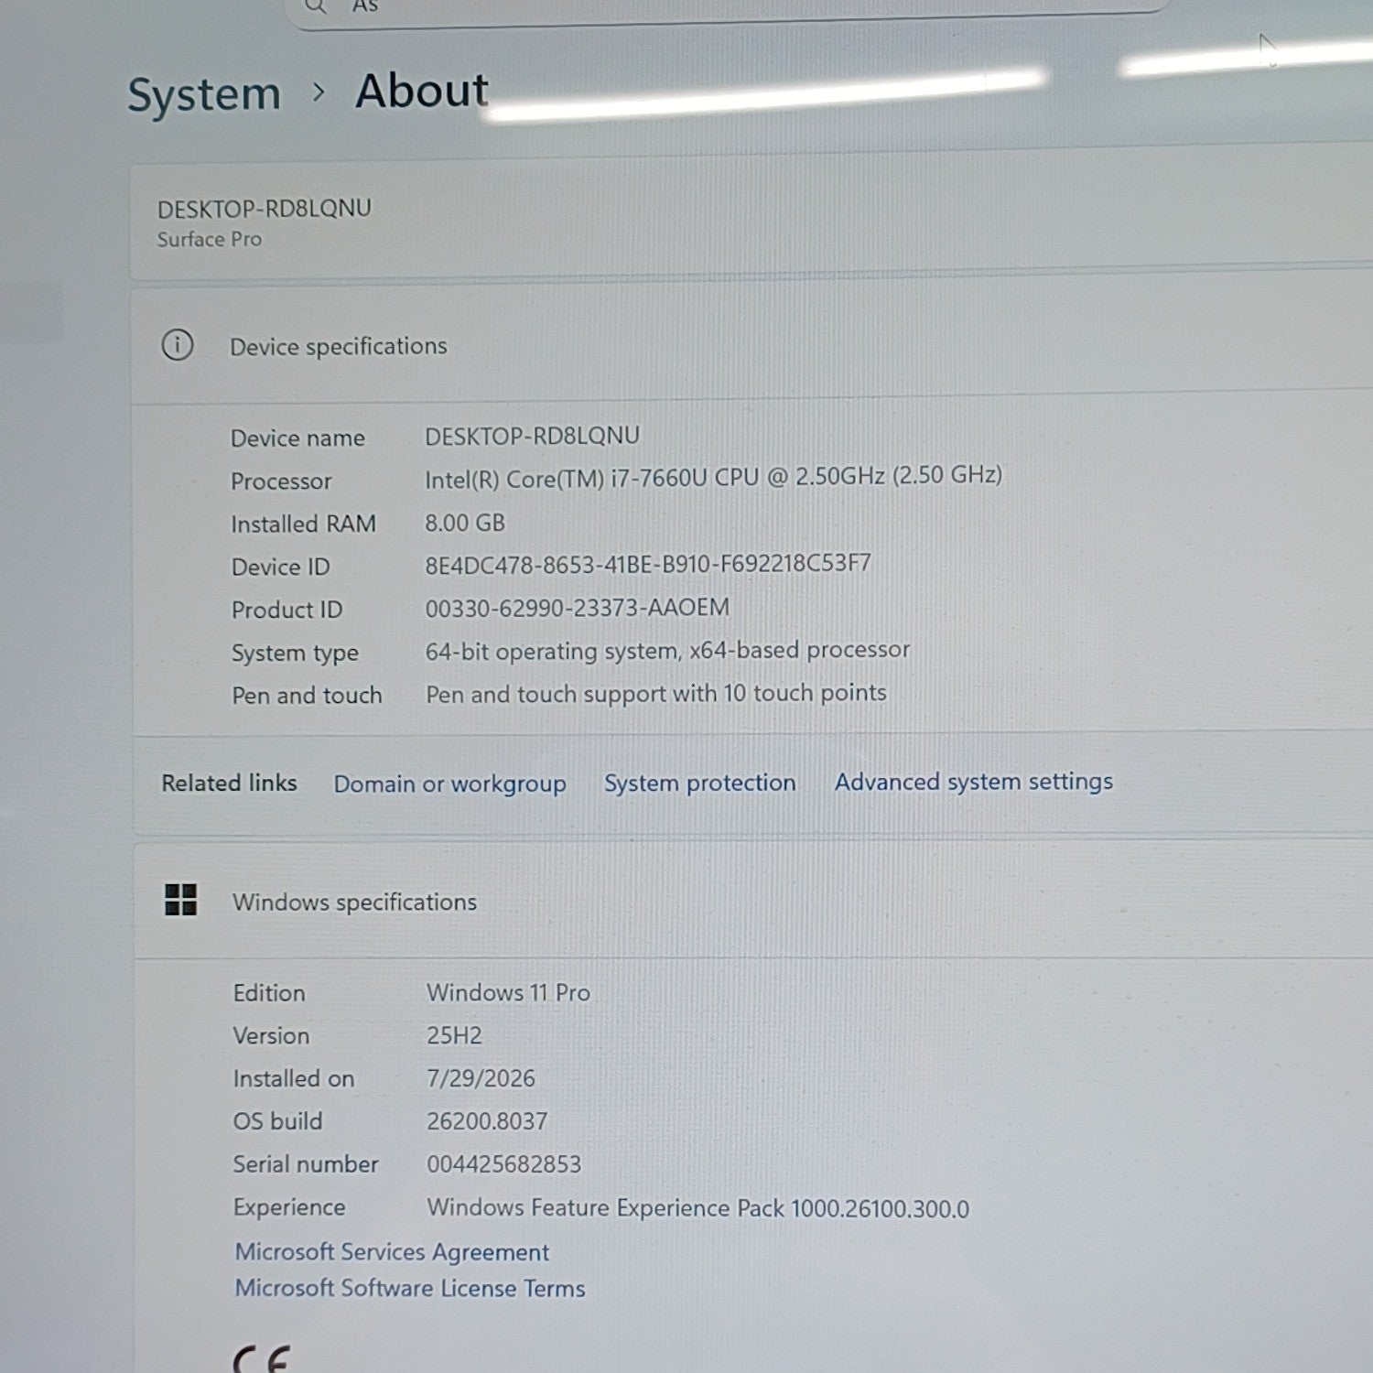Open Microsoft Software License Terms link
The image size is (1373, 1373).
(x=410, y=1289)
